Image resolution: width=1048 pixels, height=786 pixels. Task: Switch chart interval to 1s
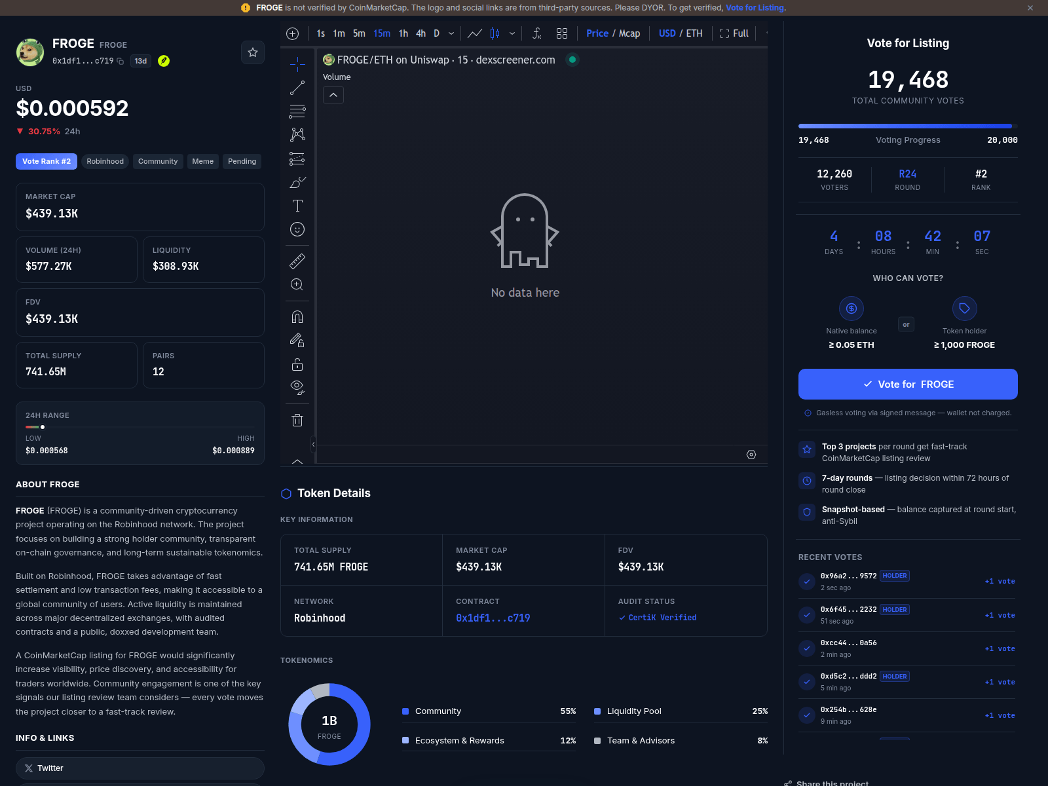pos(321,33)
